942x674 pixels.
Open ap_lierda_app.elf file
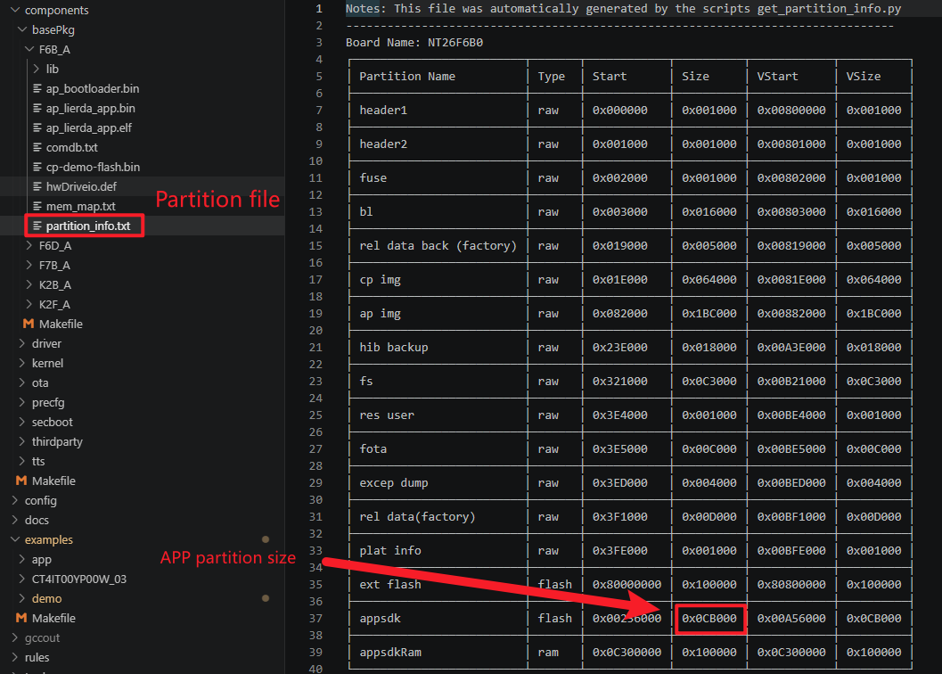point(89,127)
